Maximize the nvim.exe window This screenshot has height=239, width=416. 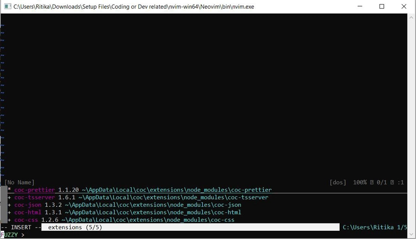[382, 6]
